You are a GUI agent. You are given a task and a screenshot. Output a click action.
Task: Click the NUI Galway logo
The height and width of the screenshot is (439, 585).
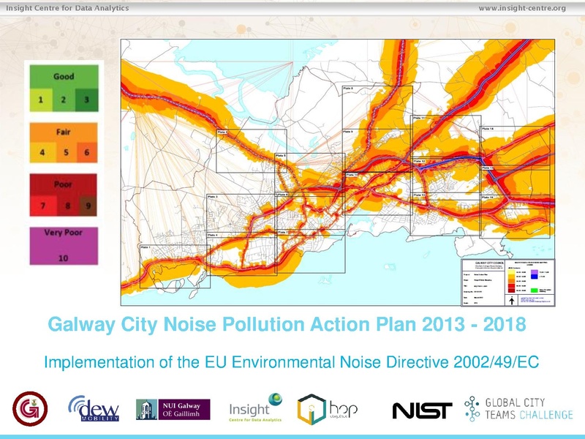point(173,408)
